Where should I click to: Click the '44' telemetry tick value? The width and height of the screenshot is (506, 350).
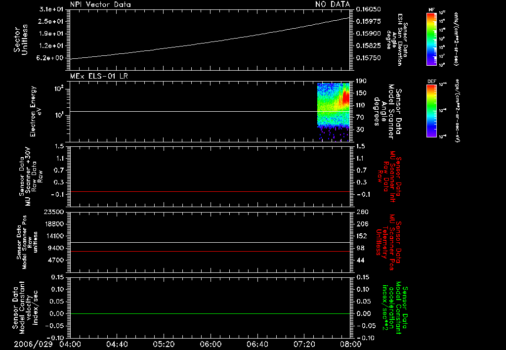click(x=360, y=260)
